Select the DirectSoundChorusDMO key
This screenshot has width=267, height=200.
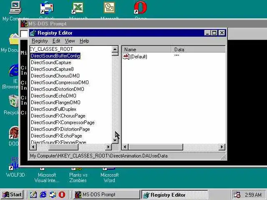[x=55, y=76]
